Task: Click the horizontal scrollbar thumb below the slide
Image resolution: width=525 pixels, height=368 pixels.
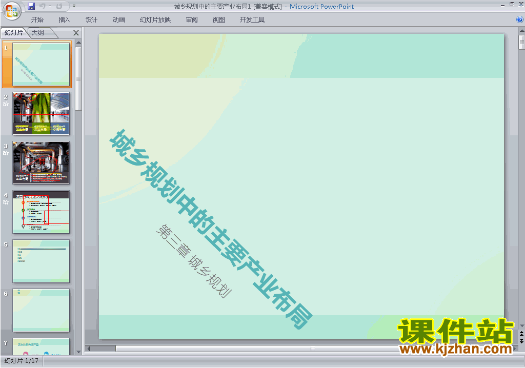Action: [x=311, y=349]
